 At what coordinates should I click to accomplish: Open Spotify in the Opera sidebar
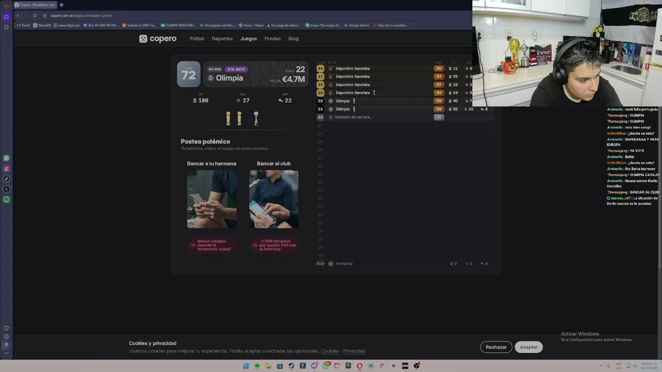[6, 199]
